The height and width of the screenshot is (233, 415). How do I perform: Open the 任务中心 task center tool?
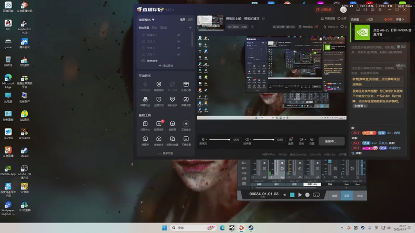coord(145,125)
